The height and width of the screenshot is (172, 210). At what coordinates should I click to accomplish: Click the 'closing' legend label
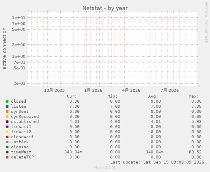click(x=20, y=147)
